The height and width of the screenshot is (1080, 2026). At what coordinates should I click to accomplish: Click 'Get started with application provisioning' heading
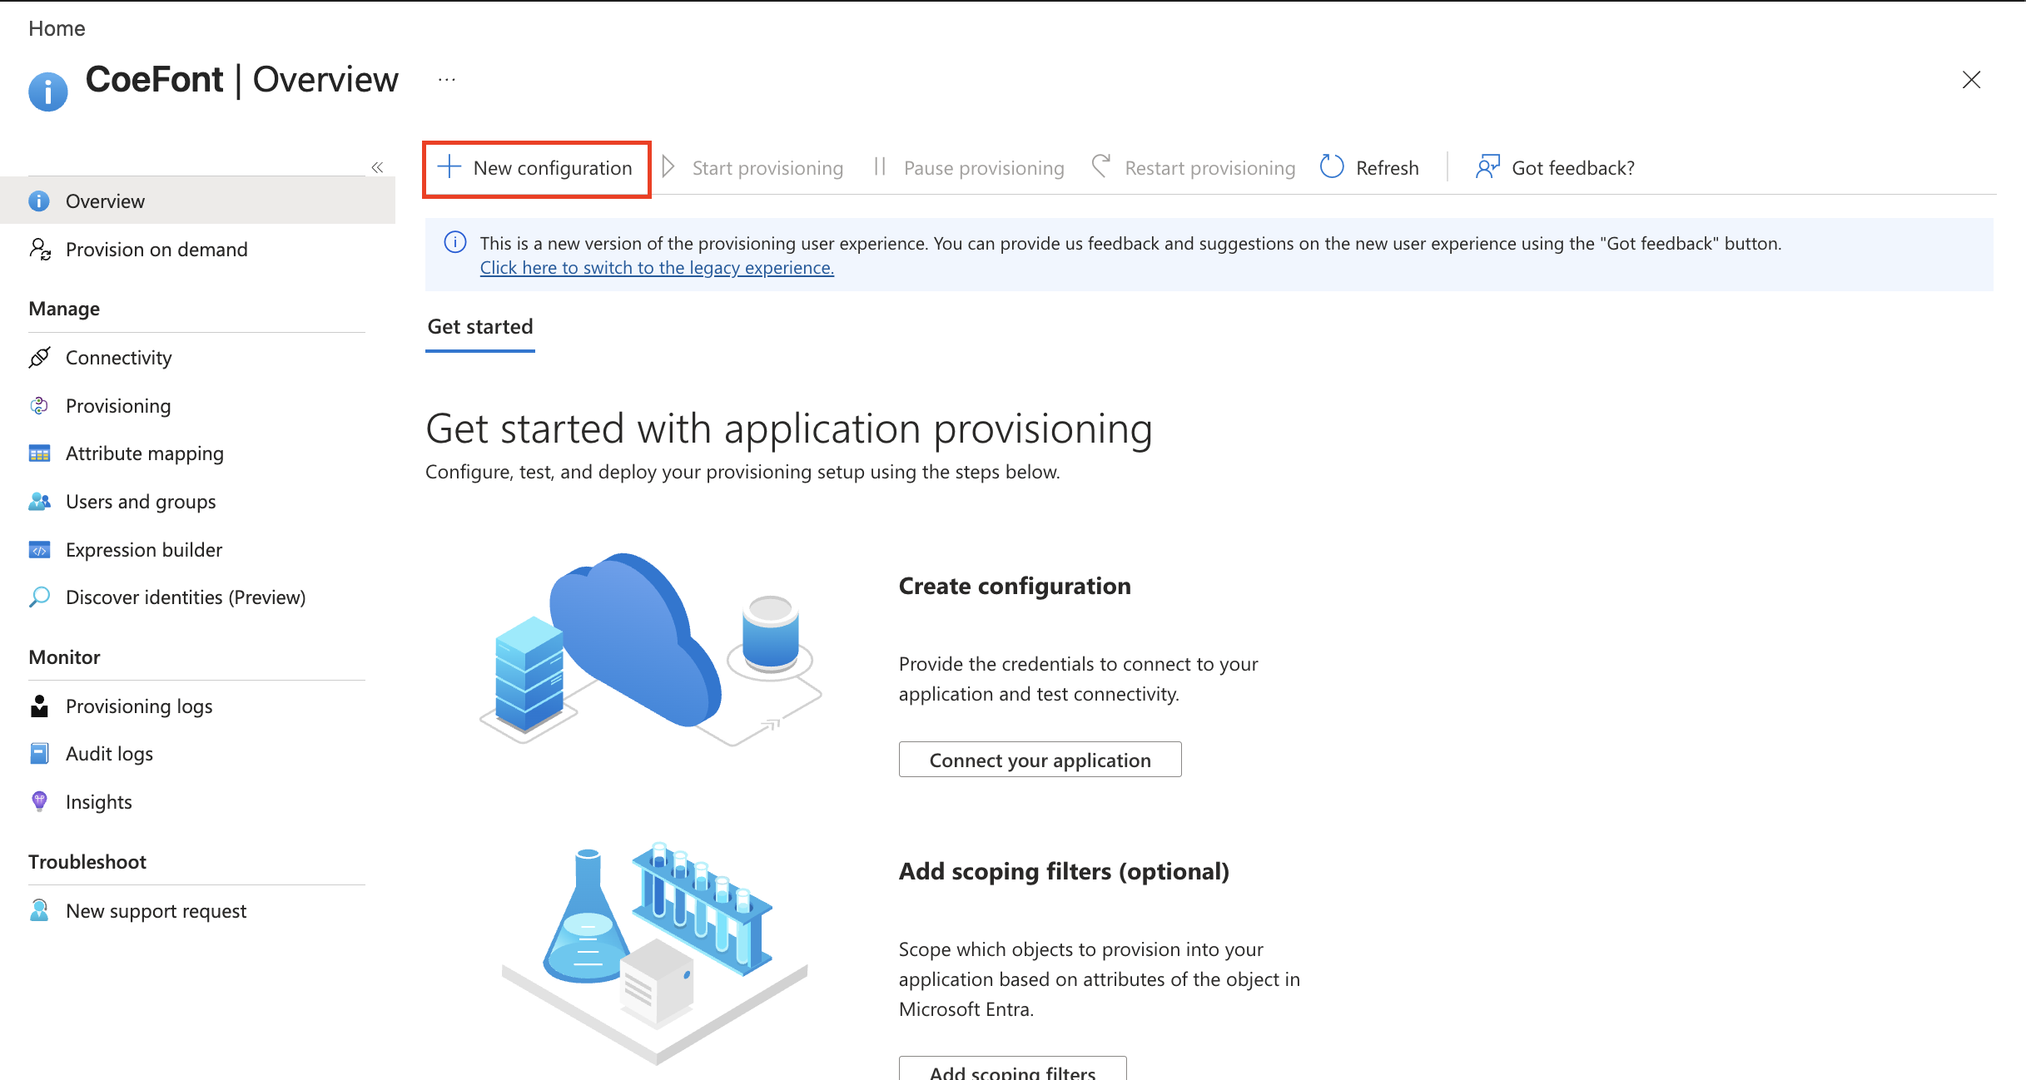(x=788, y=429)
